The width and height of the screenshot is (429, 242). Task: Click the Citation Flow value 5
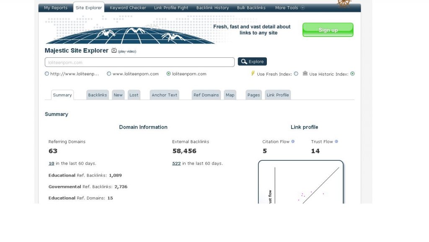pyautogui.click(x=265, y=151)
